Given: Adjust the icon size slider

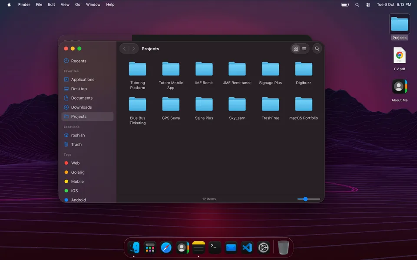Looking at the screenshot, I should coord(308,199).
